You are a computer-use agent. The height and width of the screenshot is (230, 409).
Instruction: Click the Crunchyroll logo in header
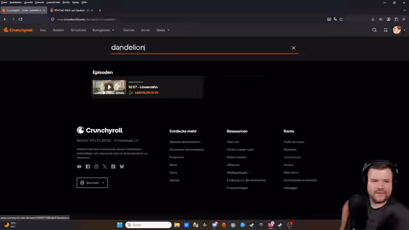(x=18, y=30)
